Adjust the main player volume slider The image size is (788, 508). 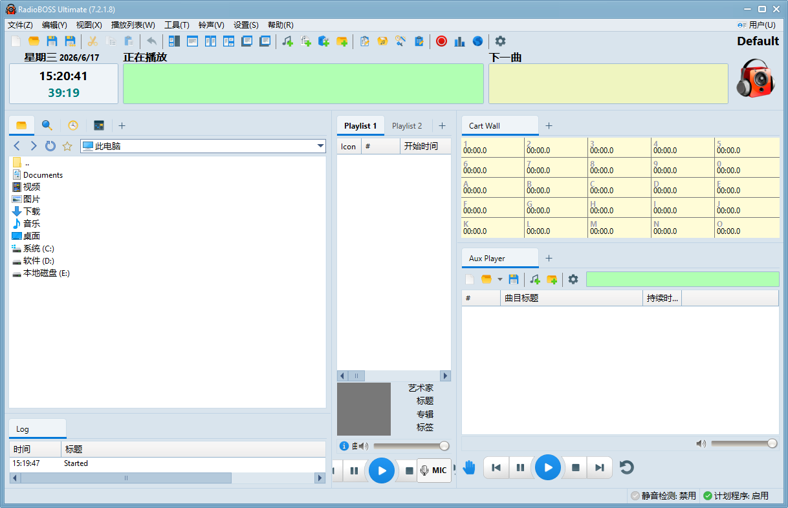point(411,446)
